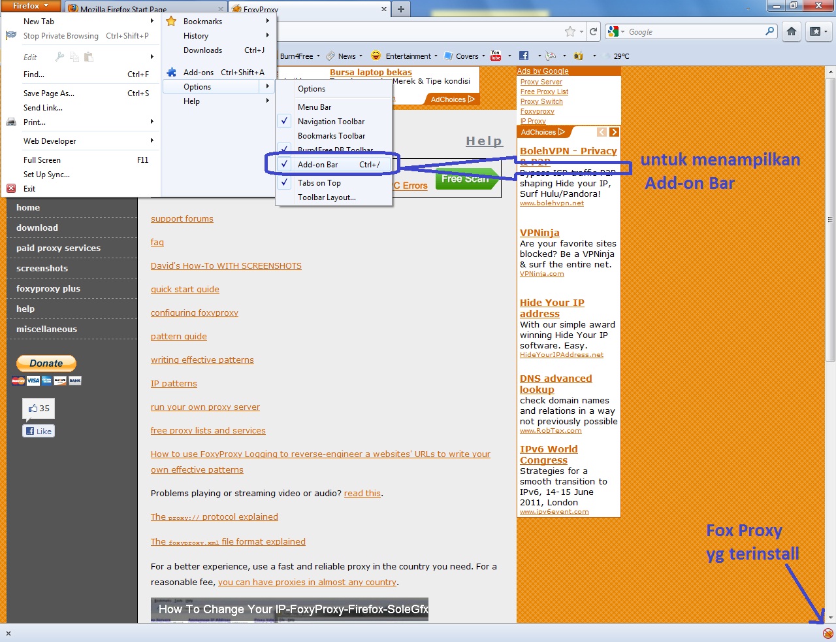
Task: Expand the News toolbar dropdown
Action: click(361, 56)
